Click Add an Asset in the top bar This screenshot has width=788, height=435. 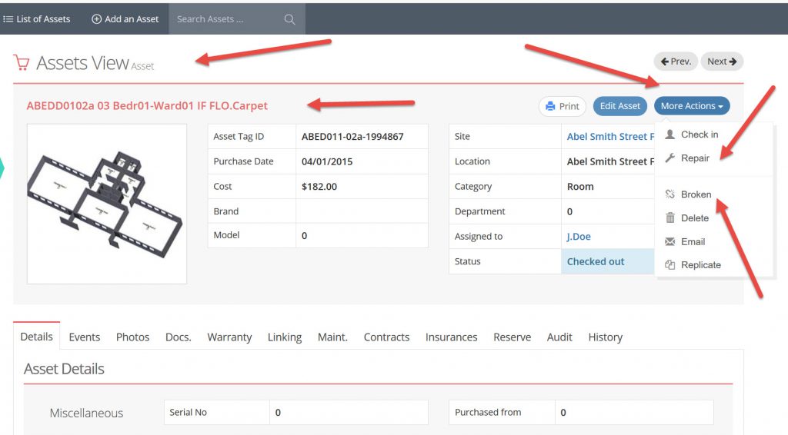[125, 19]
